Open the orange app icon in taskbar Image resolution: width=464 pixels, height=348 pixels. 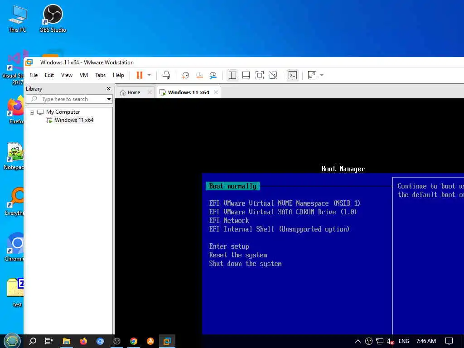[x=150, y=341]
